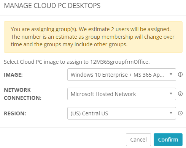Open the Microsoft Hosted Network dropdown
186x148 pixels.
(122, 94)
